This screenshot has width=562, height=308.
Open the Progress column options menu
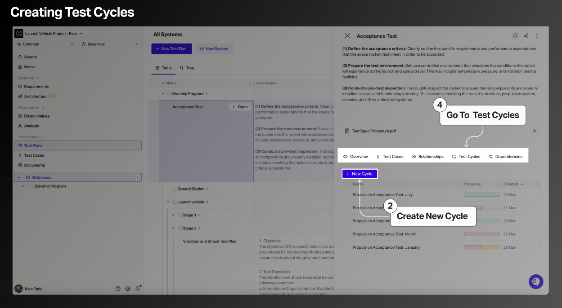click(x=497, y=184)
